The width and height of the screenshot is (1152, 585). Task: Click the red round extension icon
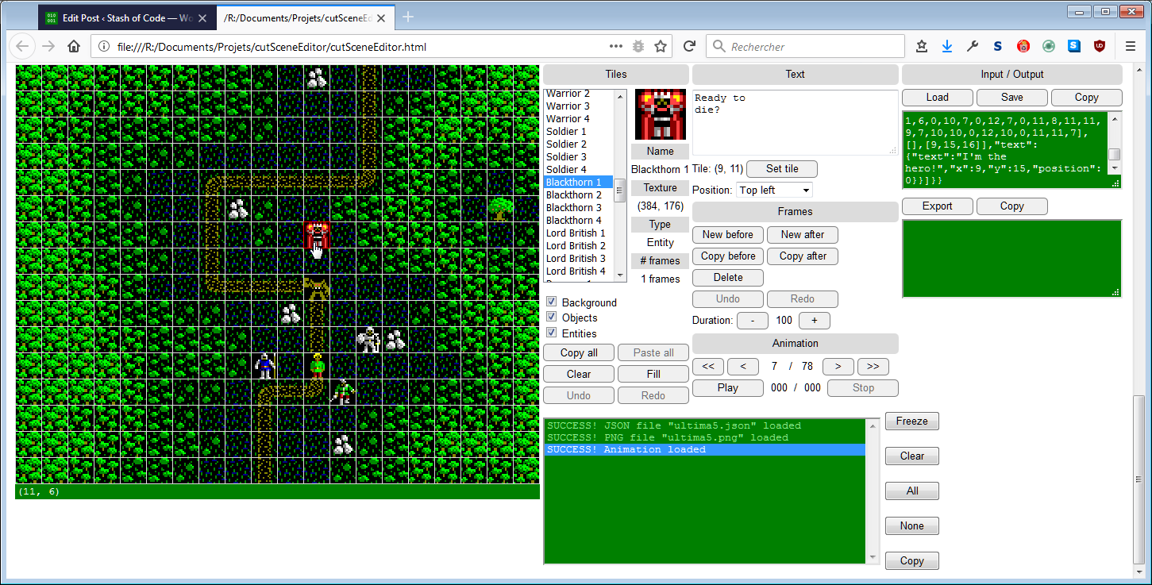pyautogui.click(x=1023, y=47)
